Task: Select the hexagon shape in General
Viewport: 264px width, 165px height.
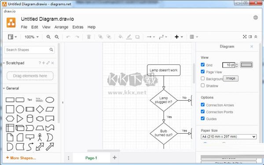Action: 10,119
